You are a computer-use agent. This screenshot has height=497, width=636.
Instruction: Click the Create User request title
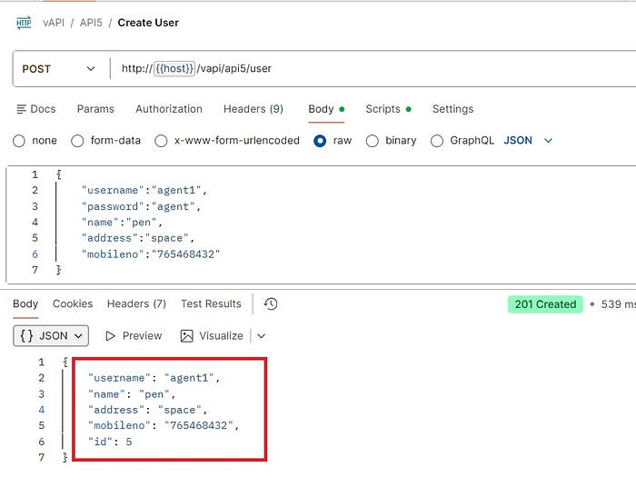point(148,23)
